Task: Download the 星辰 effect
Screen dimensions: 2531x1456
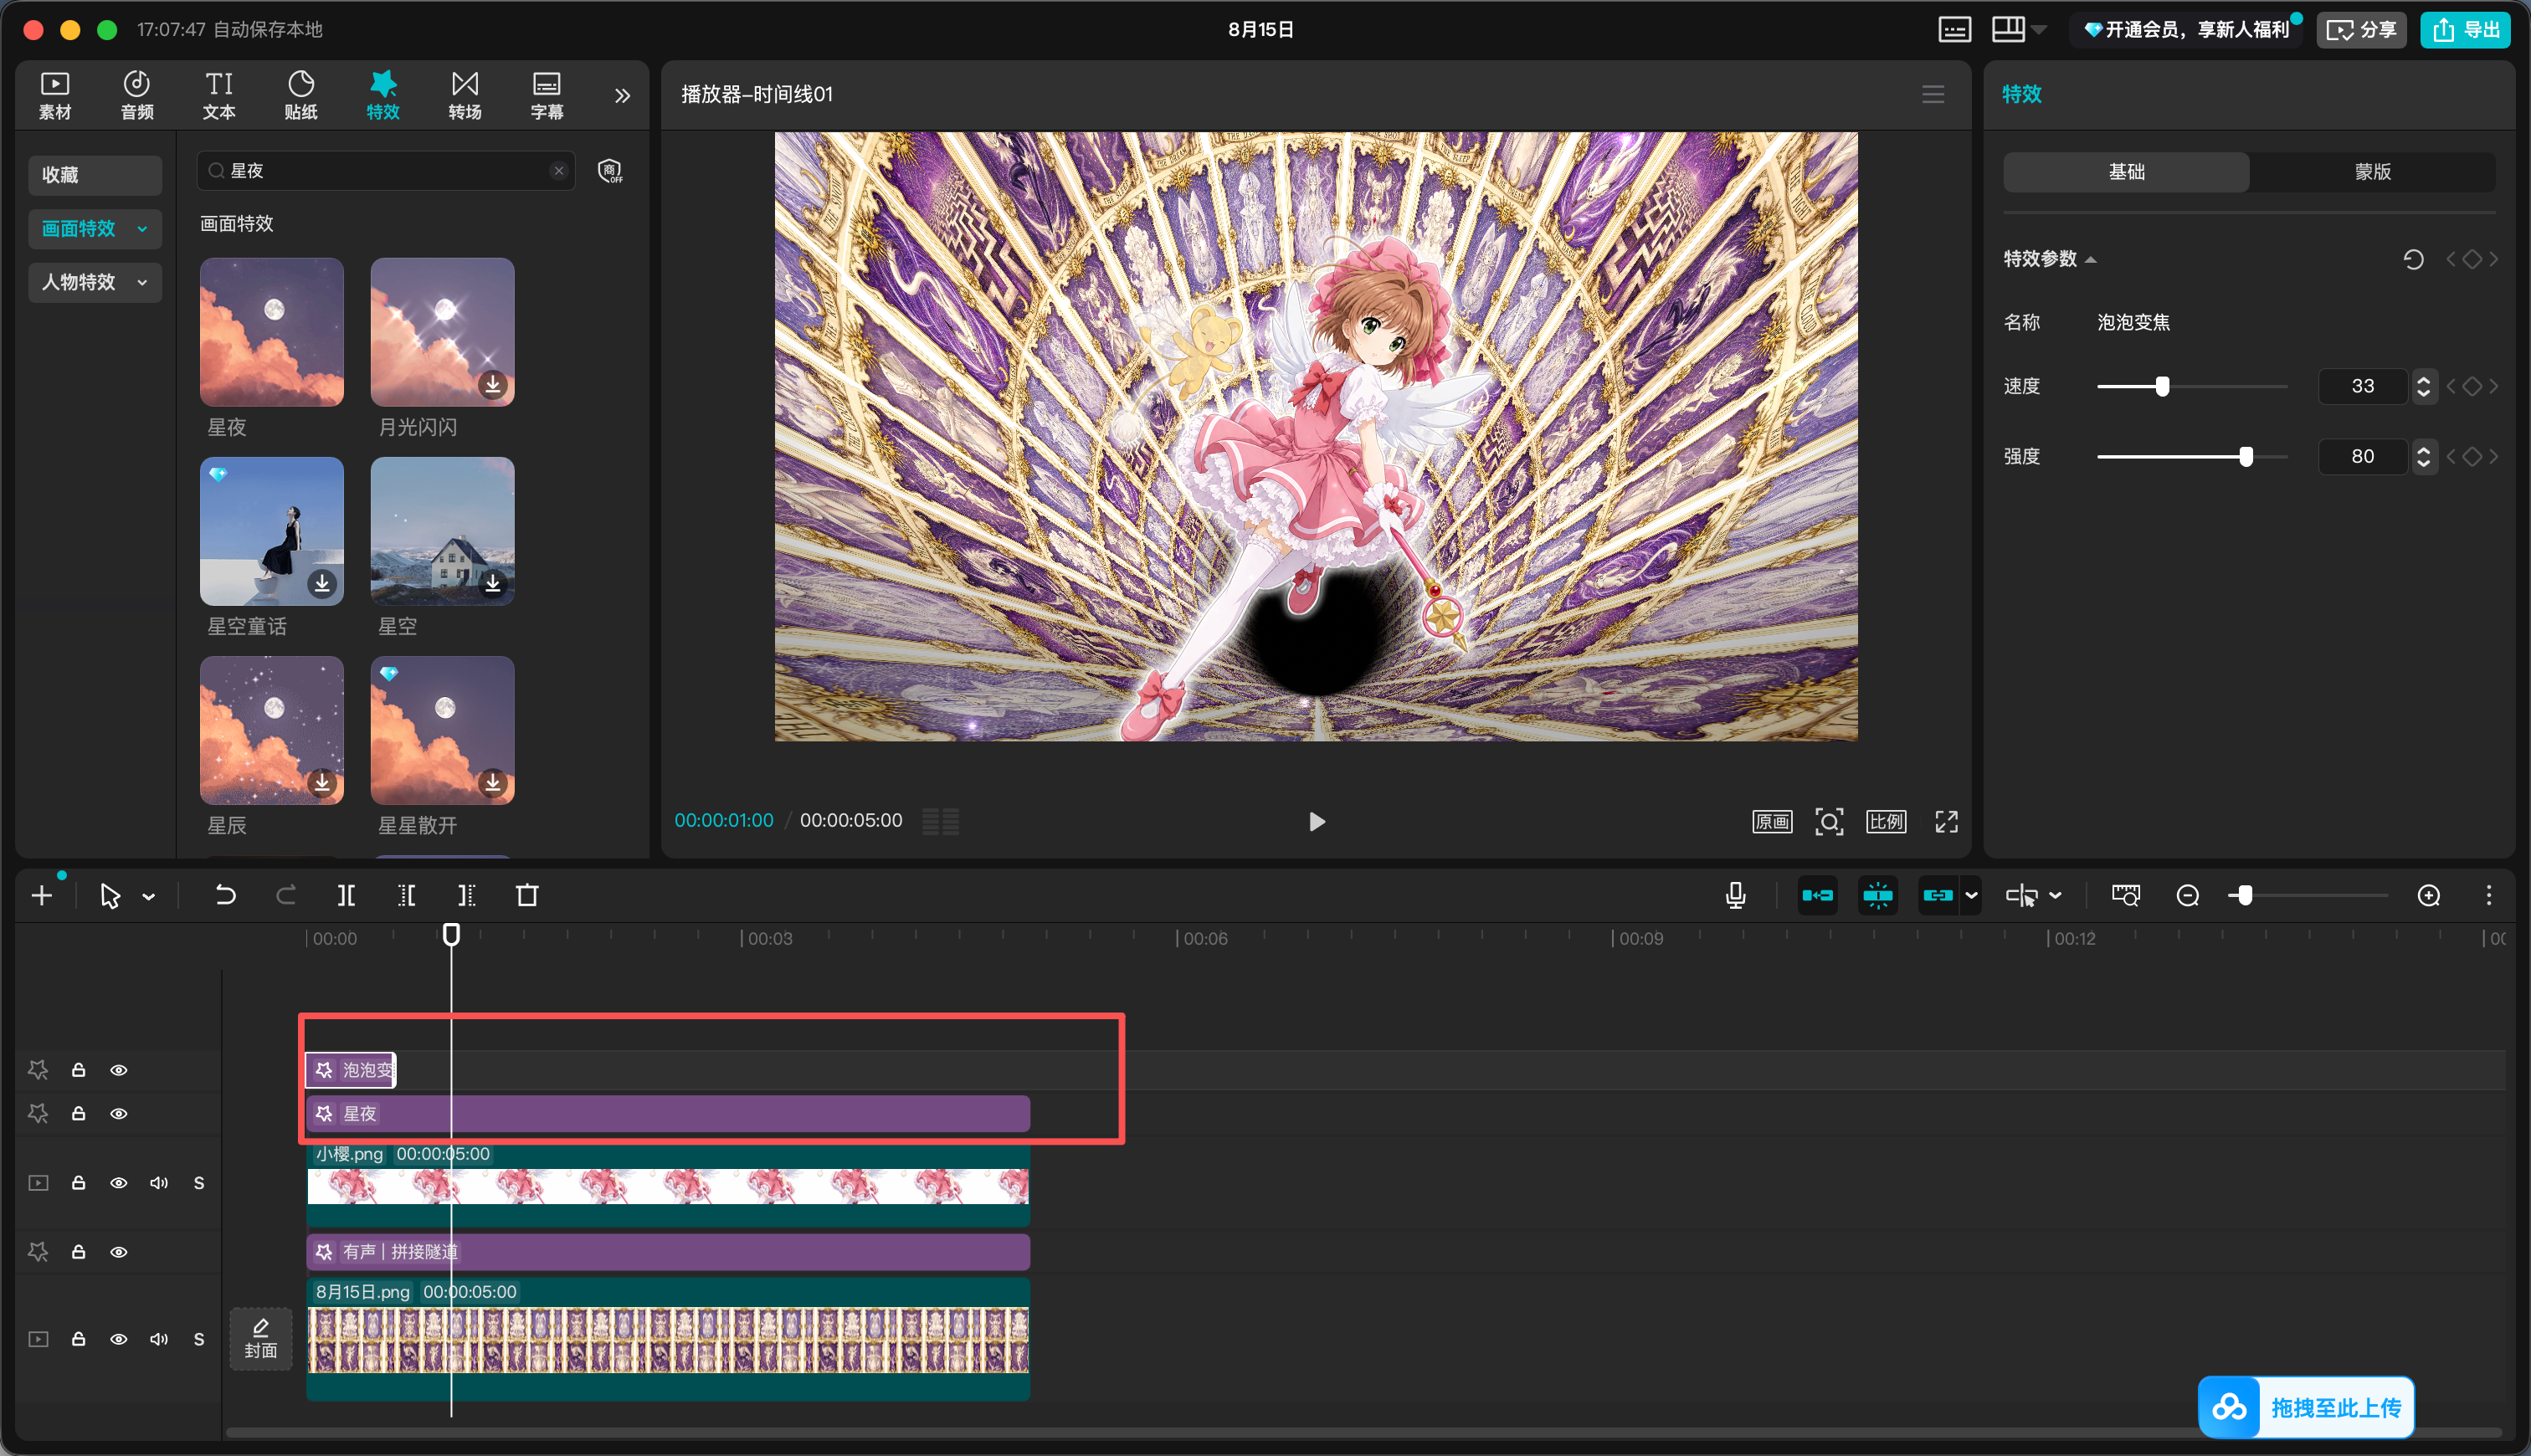Action: [322, 782]
